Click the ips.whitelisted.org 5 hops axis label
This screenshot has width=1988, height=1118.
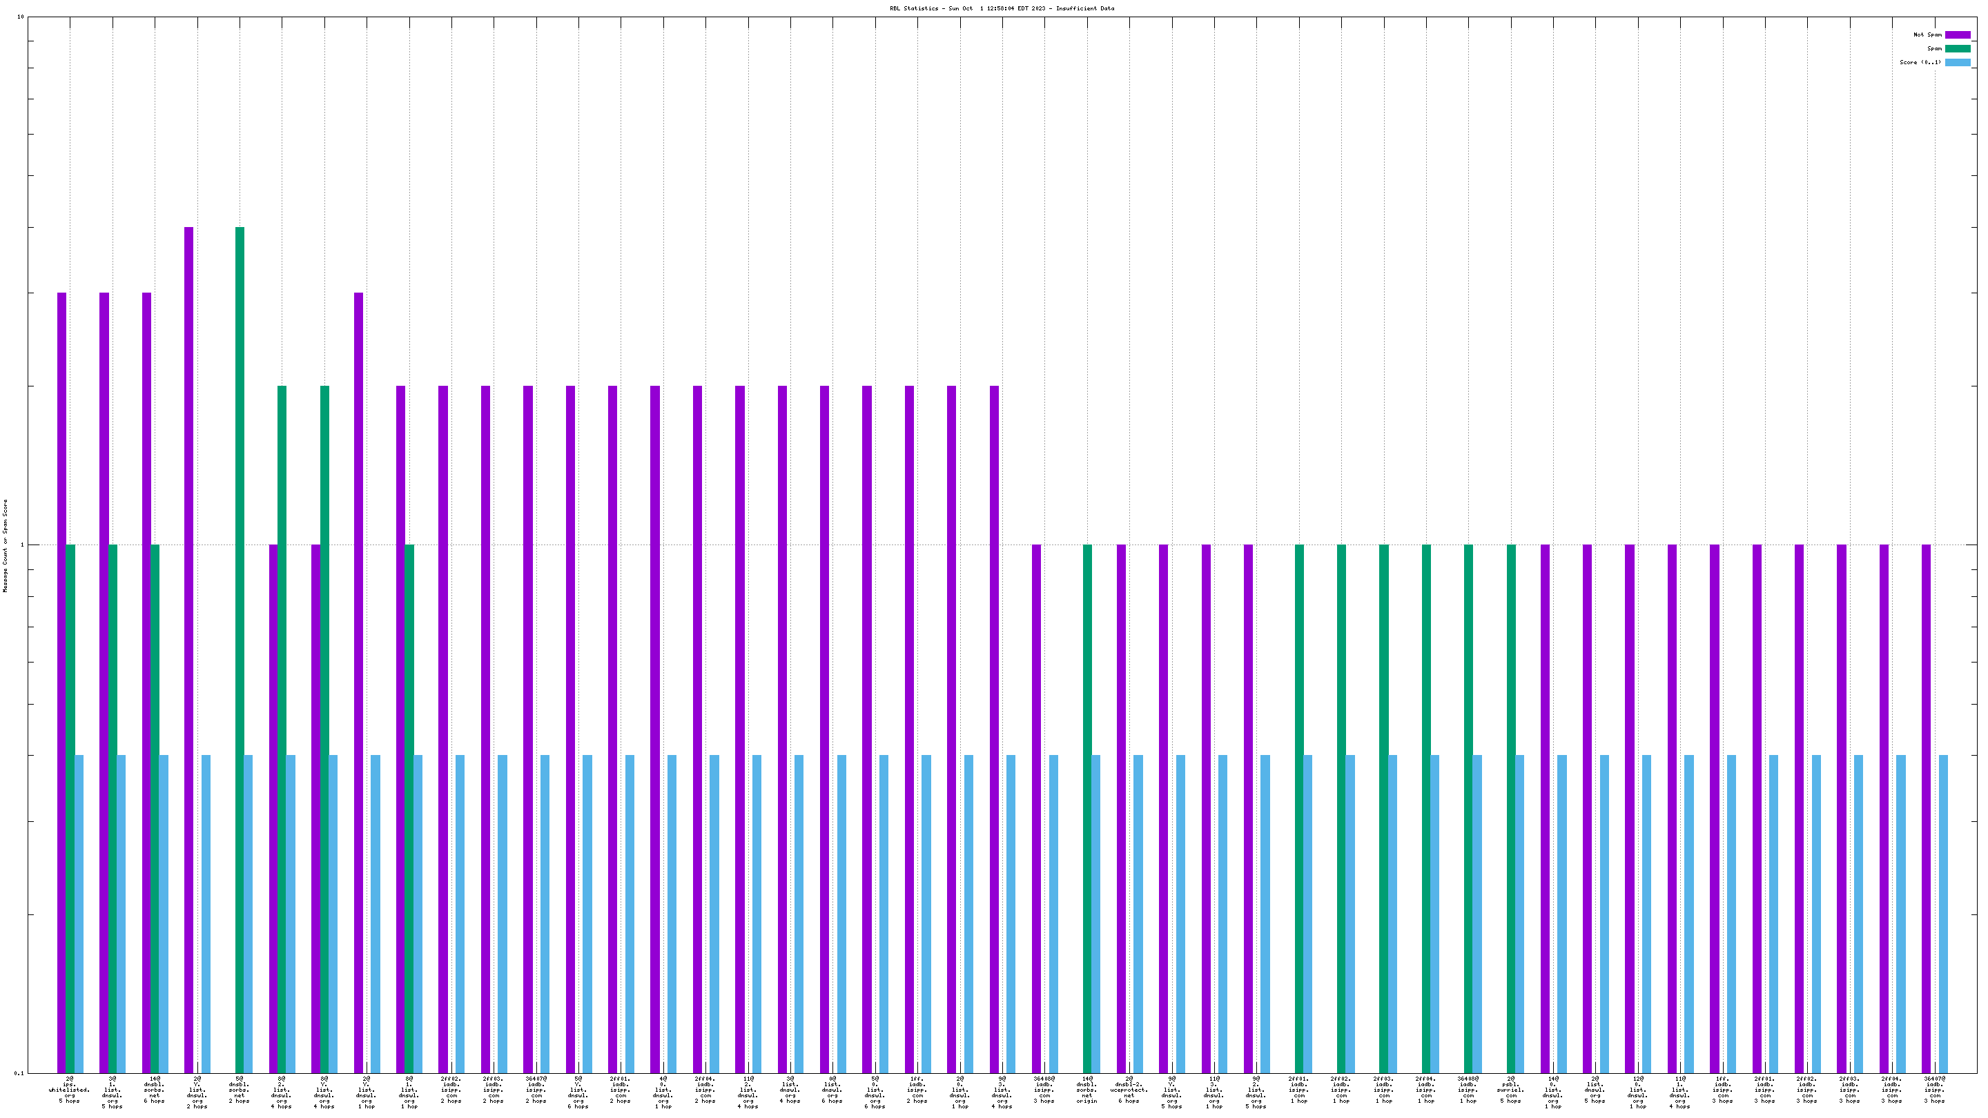point(70,1090)
